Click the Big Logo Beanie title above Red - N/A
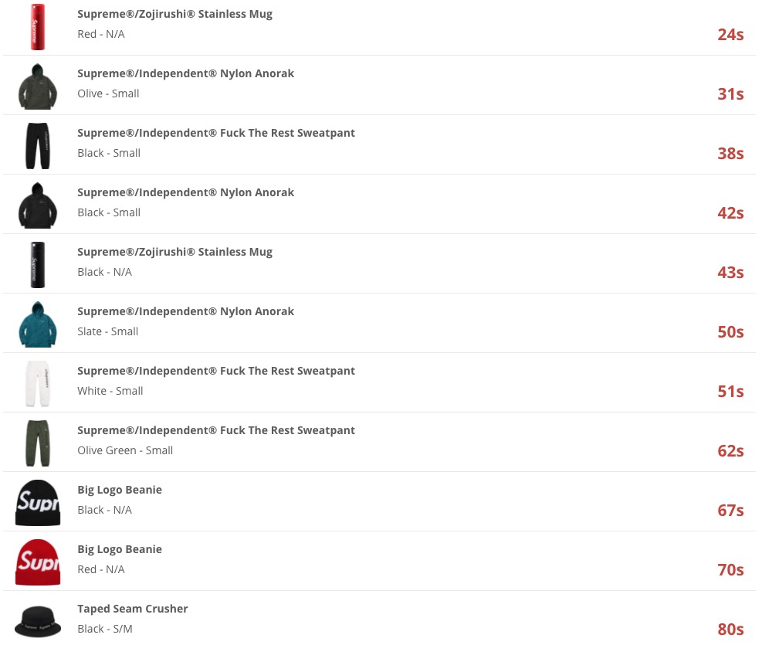This screenshot has width=762, height=645. [x=120, y=549]
